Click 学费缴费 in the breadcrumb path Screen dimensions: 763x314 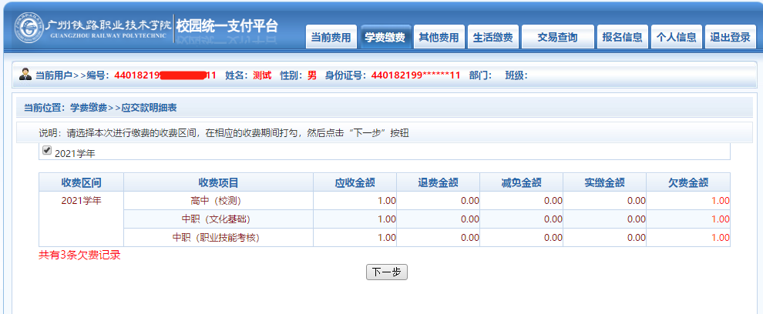[89, 108]
